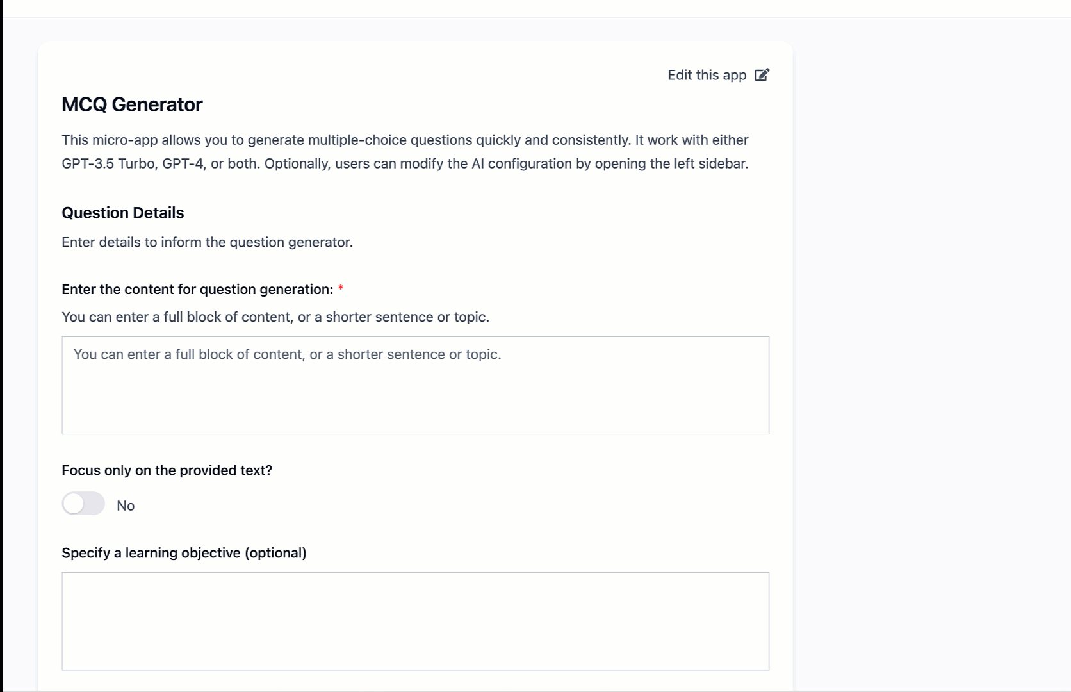Click the optional learning objective field
1071x692 pixels.
415,620
